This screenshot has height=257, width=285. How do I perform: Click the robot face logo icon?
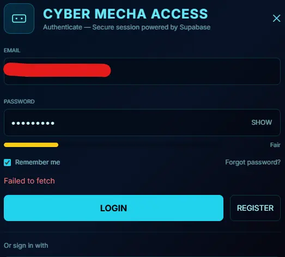tap(19, 19)
